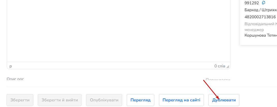Select the 'Зберегти й вийти' button
Screen dimensions: 277x107
(60, 100)
